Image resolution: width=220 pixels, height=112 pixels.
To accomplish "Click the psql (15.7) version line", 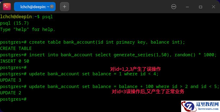I will (15, 23).
